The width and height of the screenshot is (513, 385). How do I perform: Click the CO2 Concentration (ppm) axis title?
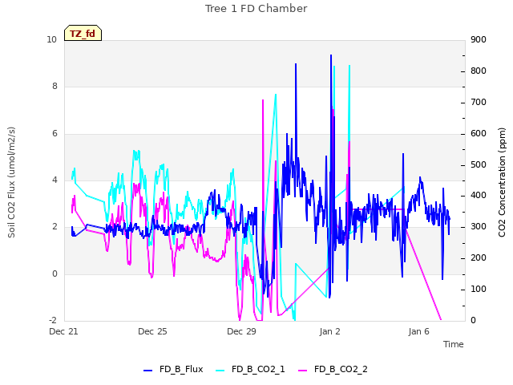[x=502, y=182]
